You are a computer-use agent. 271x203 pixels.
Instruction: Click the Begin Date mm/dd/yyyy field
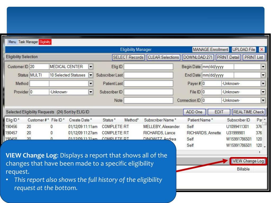tap(218, 67)
